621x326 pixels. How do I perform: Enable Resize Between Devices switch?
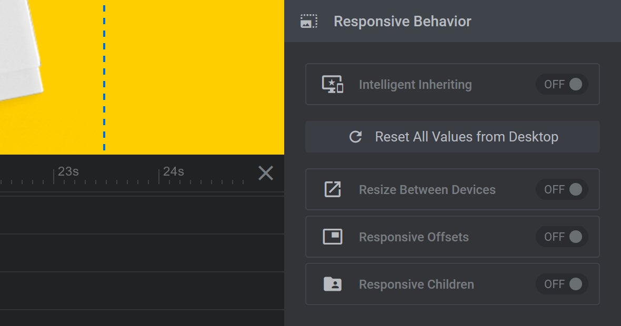pos(562,189)
